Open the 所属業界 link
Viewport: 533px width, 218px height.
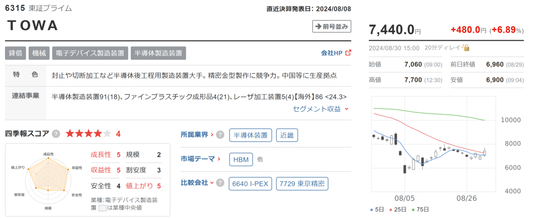point(197,135)
